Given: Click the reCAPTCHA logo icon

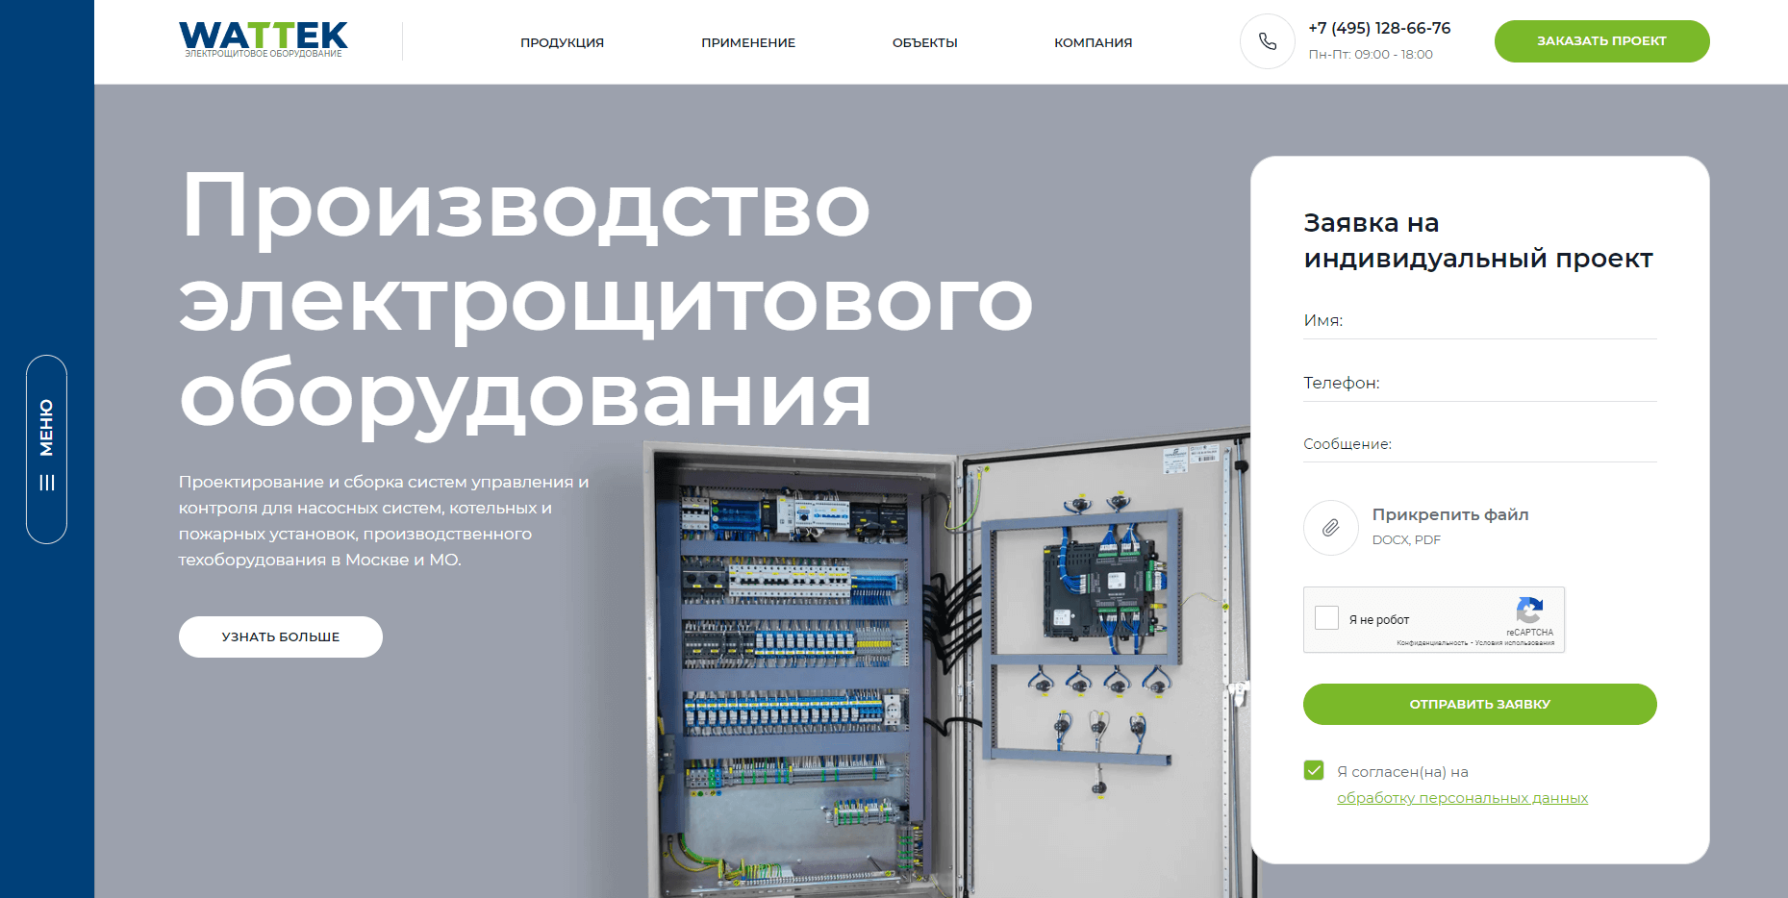Looking at the screenshot, I should [x=1529, y=611].
